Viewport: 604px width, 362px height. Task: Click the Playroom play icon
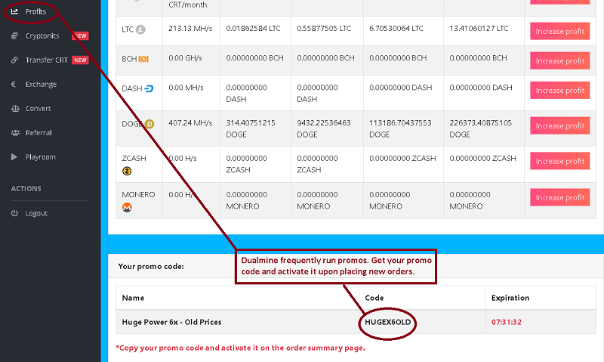tap(14, 157)
